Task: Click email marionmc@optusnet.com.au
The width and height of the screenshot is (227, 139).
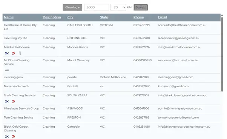Action: click(x=178, y=60)
